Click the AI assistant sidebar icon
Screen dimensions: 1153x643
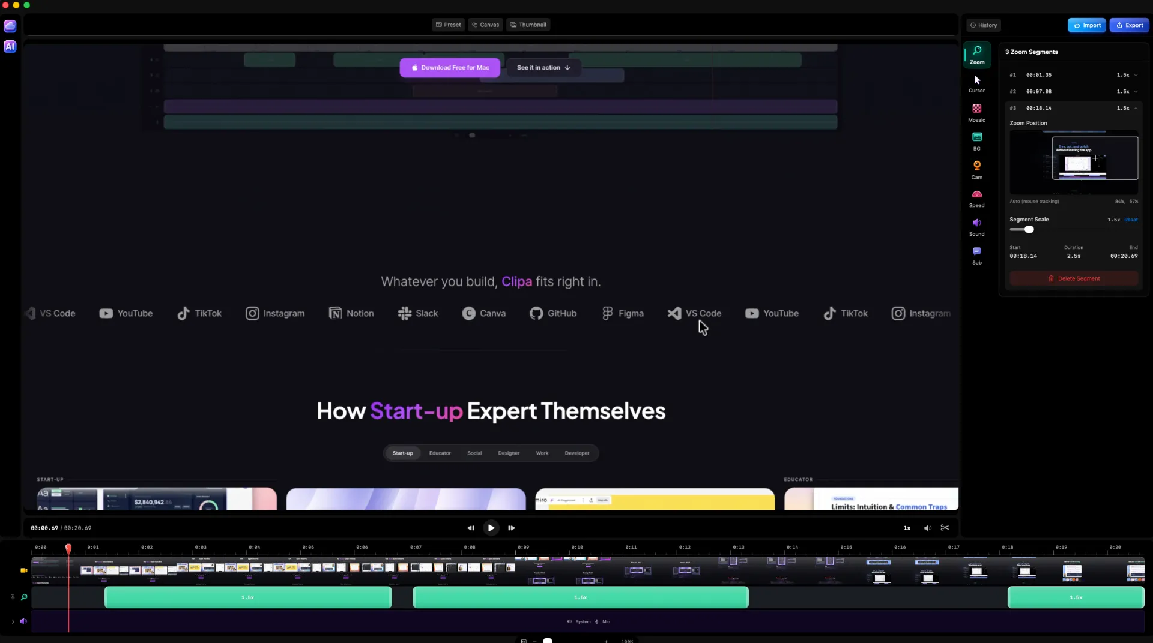10,46
